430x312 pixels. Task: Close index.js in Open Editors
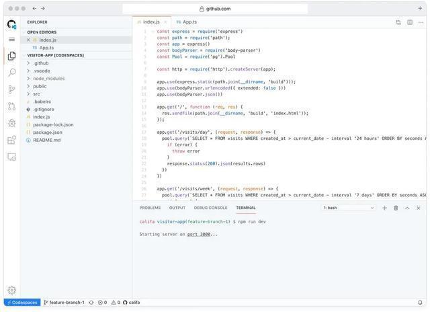[x=28, y=40]
